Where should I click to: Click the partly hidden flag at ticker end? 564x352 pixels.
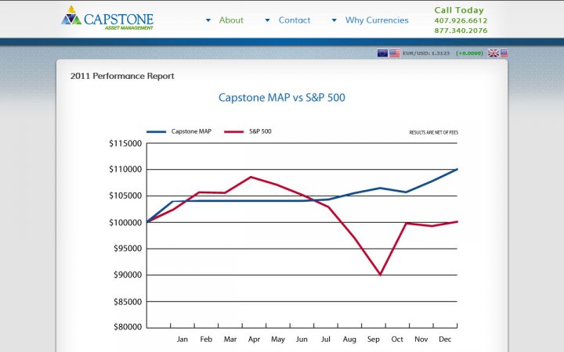(x=504, y=53)
